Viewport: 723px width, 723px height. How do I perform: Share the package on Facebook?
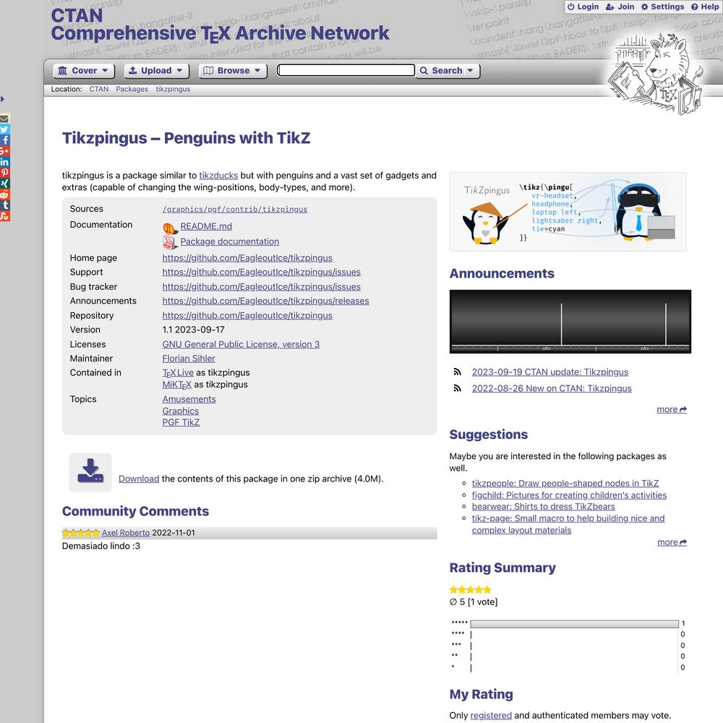pyautogui.click(x=4, y=140)
